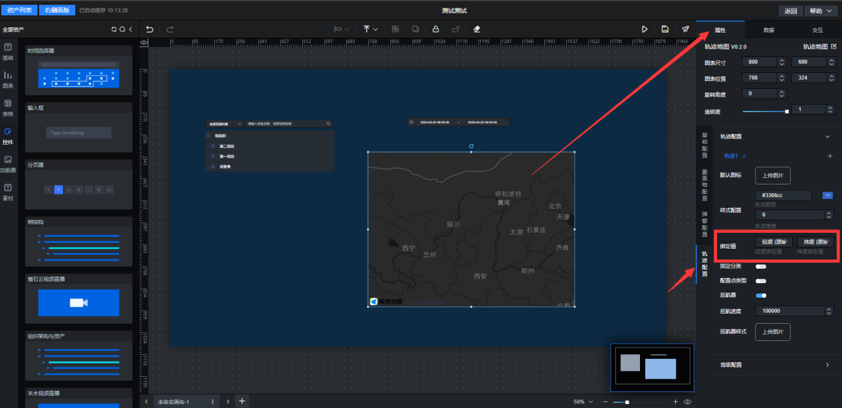Enable the 指定分类 switch
Viewport: 842px width, 408px height.
coord(761,266)
